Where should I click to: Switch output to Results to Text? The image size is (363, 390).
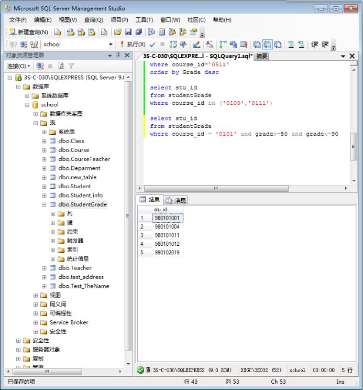pyautogui.click(x=257, y=45)
